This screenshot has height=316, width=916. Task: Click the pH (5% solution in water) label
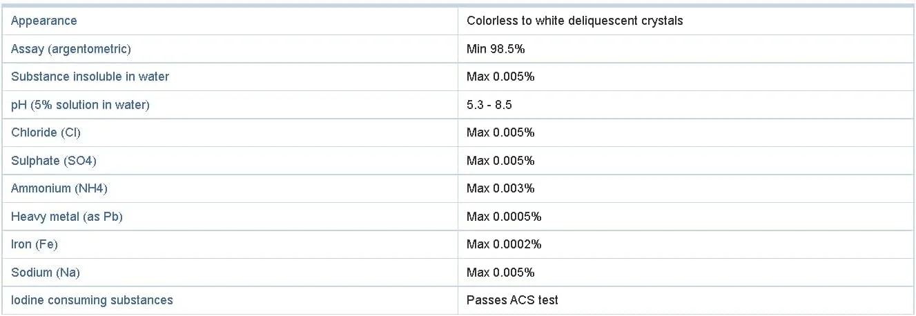pyautogui.click(x=80, y=105)
